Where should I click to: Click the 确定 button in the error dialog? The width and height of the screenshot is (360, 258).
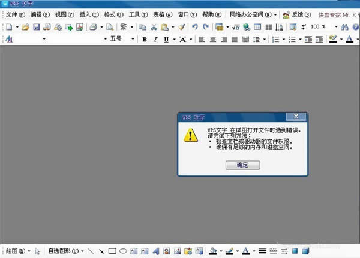point(242,165)
